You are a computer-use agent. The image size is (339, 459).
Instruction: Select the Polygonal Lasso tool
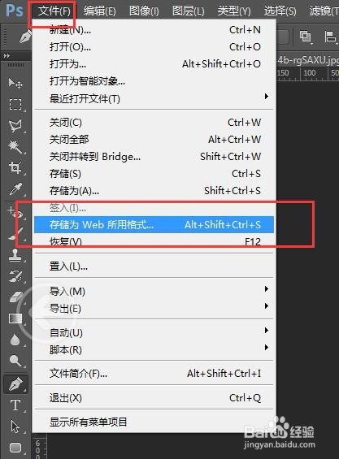(x=15, y=126)
